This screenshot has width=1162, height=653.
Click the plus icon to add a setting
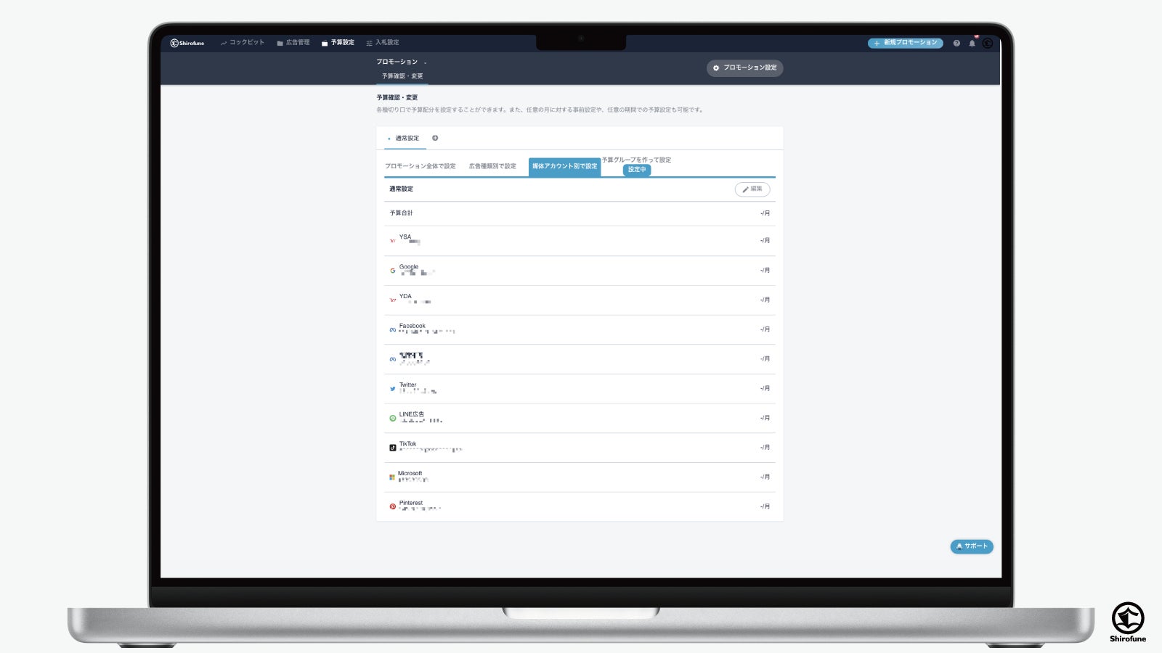click(435, 138)
